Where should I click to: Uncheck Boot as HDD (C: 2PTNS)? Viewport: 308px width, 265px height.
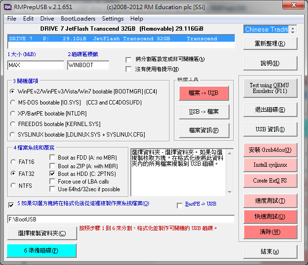52,173
